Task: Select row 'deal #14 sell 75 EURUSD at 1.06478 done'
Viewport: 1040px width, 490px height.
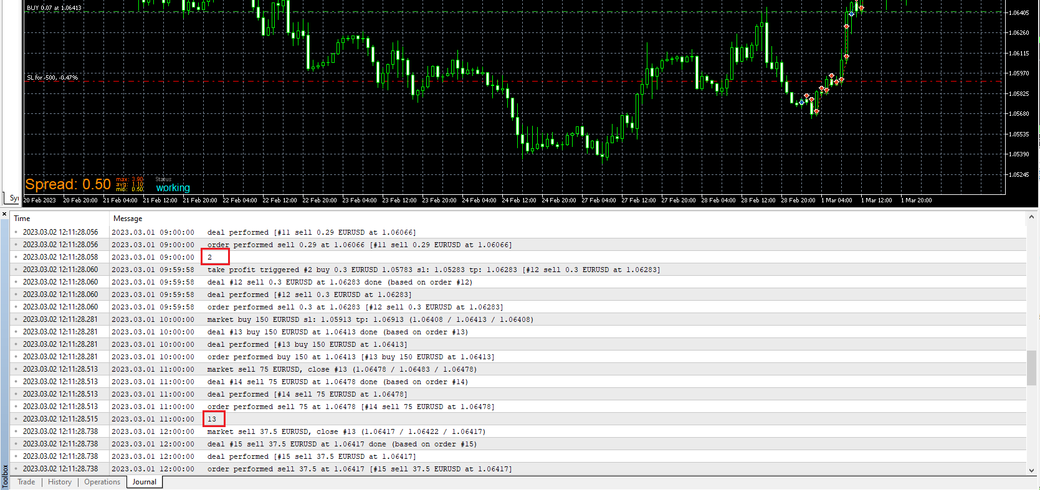Action: coord(518,382)
